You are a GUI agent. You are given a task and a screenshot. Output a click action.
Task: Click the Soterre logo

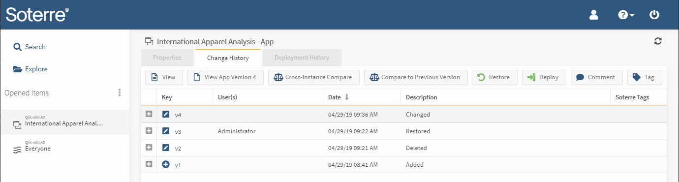37,14
